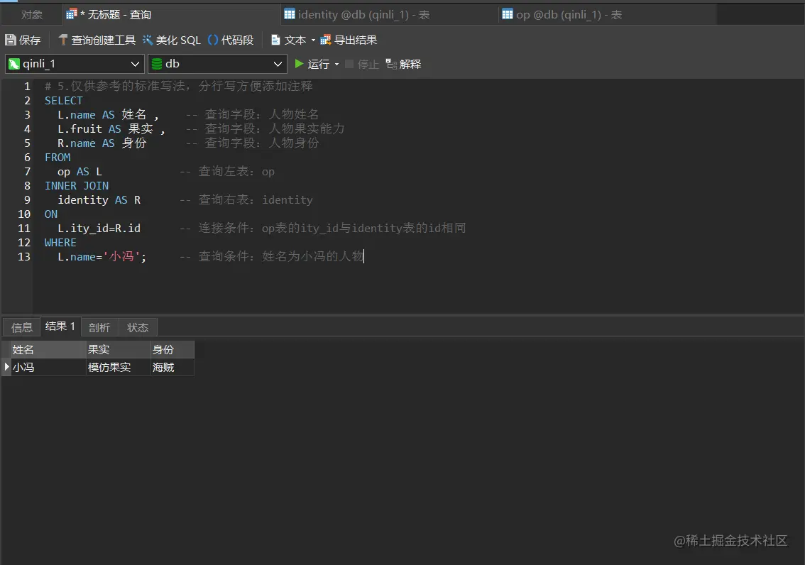Click the 果实 column header
The width and height of the screenshot is (805, 565).
pos(118,349)
